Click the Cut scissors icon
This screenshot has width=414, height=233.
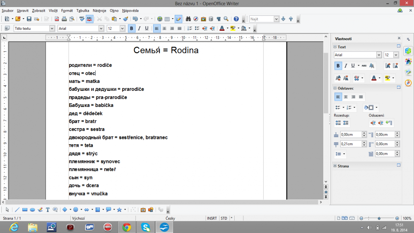(99, 19)
